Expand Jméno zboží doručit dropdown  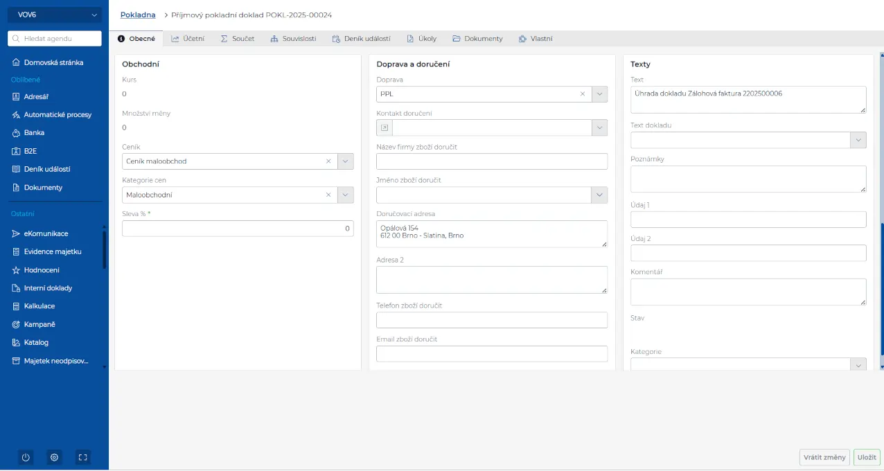pos(599,195)
